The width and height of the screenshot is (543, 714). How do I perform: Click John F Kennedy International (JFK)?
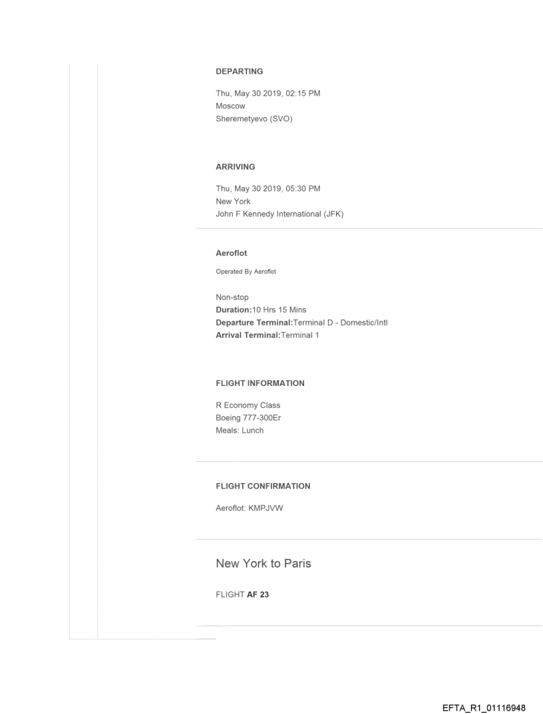(279, 214)
